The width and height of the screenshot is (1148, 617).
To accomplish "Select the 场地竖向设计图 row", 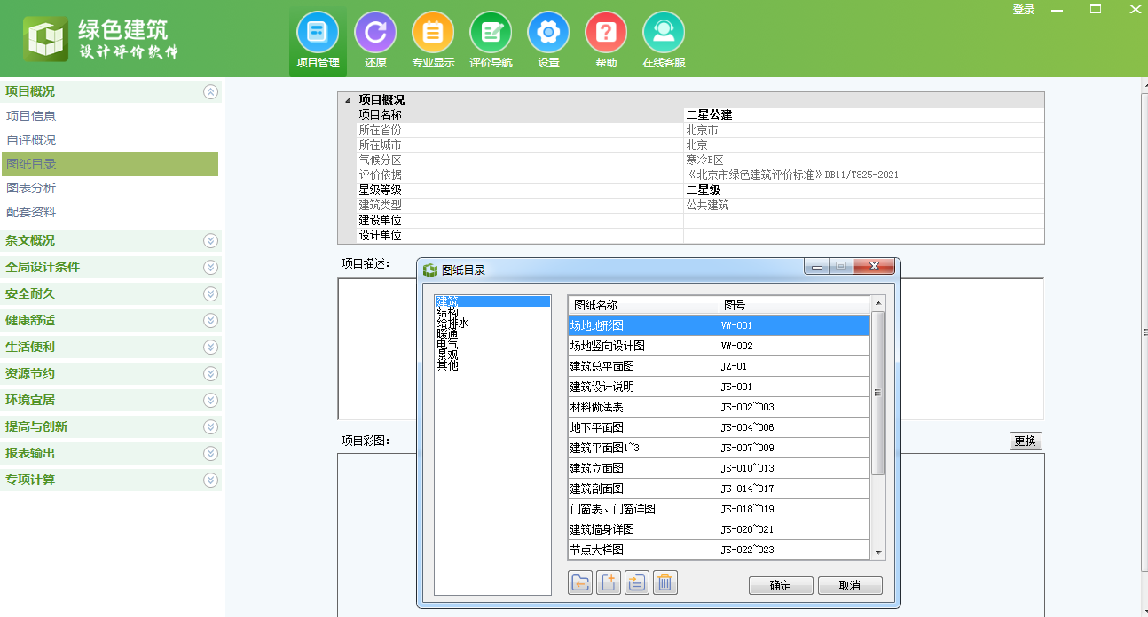I will pos(719,346).
